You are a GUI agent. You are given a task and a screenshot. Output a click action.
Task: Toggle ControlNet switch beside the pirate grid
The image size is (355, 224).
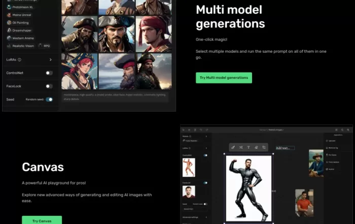(49, 73)
